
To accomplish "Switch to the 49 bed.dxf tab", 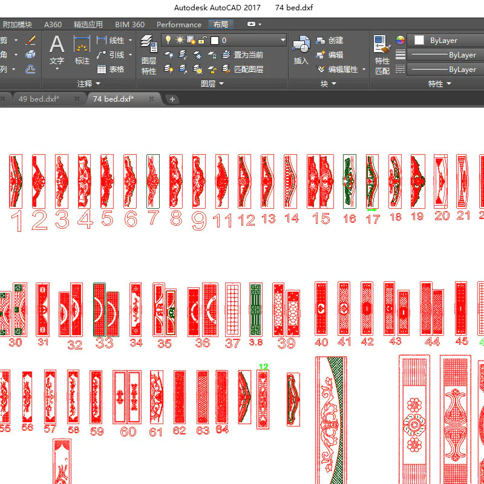I will tap(39, 99).
